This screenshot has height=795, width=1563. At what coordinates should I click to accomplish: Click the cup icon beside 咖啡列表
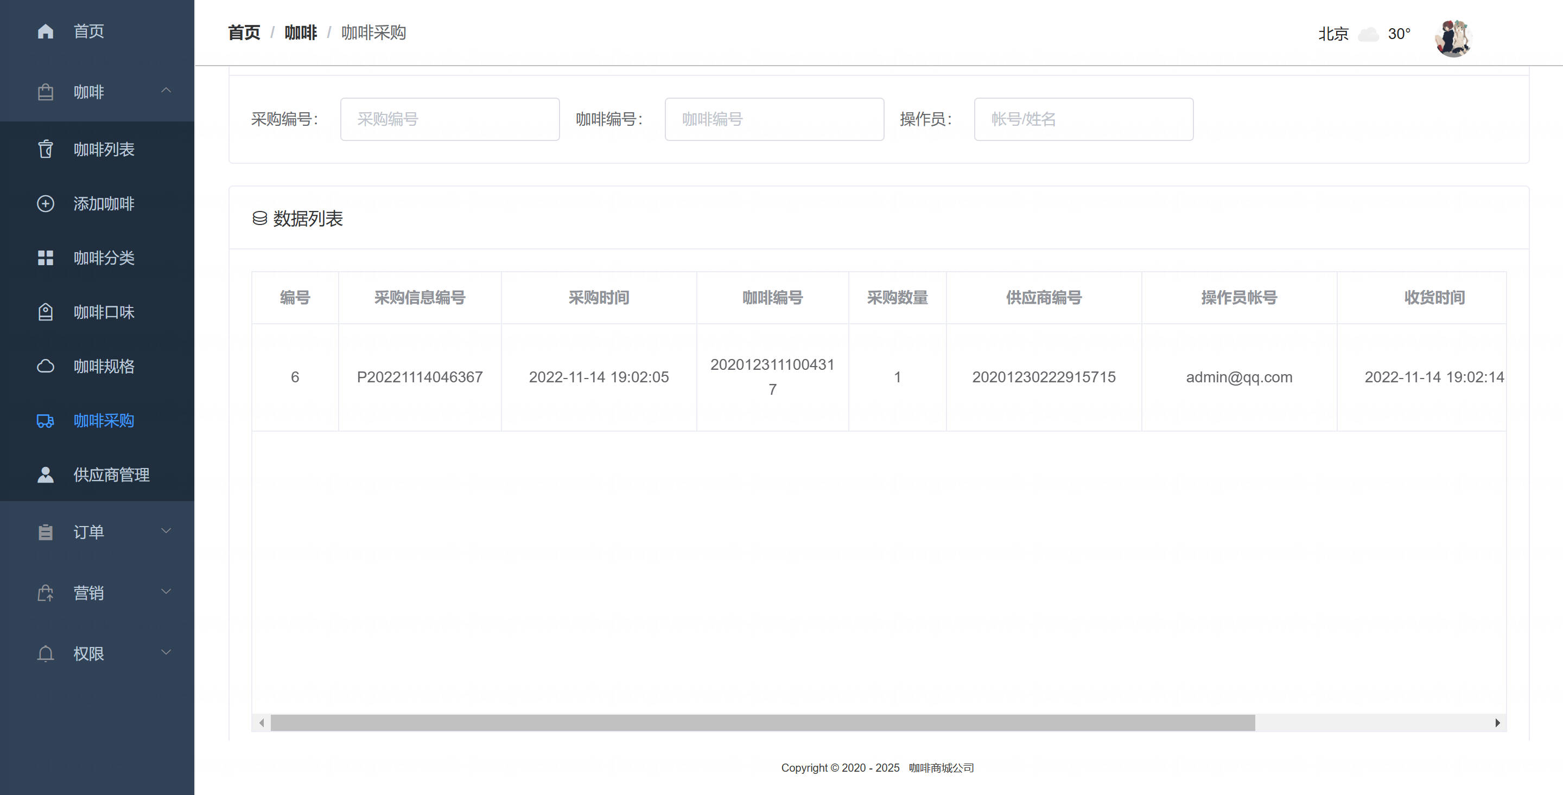tap(46, 149)
